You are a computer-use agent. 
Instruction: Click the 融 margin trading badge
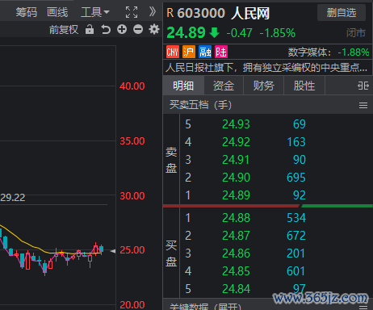(x=205, y=52)
